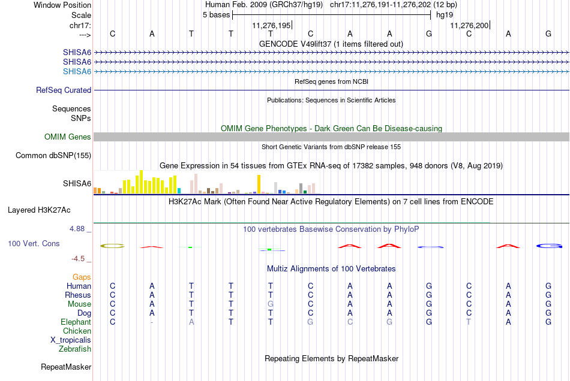Click the RepeatMasker track label
The image size is (570, 381).
(x=66, y=367)
